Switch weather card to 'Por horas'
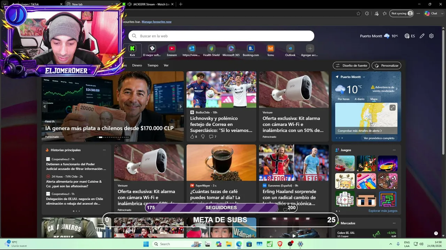The width and height of the screenshot is (446, 250). (344, 99)
